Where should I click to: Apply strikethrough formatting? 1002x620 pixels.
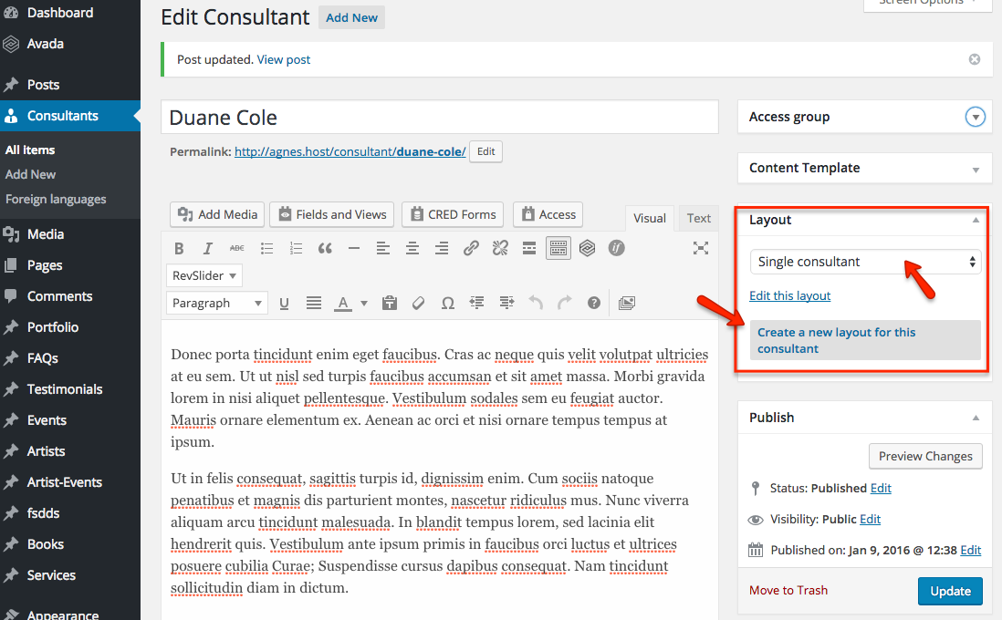pyautogui.click(x=237, y=248)
